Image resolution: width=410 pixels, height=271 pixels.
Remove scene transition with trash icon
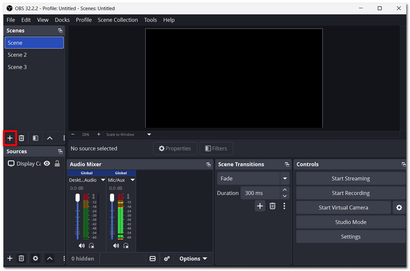(272, 206)
